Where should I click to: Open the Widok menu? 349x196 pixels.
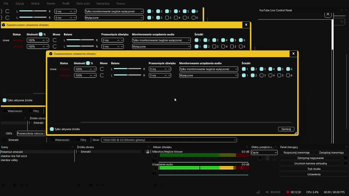(35, 4)
